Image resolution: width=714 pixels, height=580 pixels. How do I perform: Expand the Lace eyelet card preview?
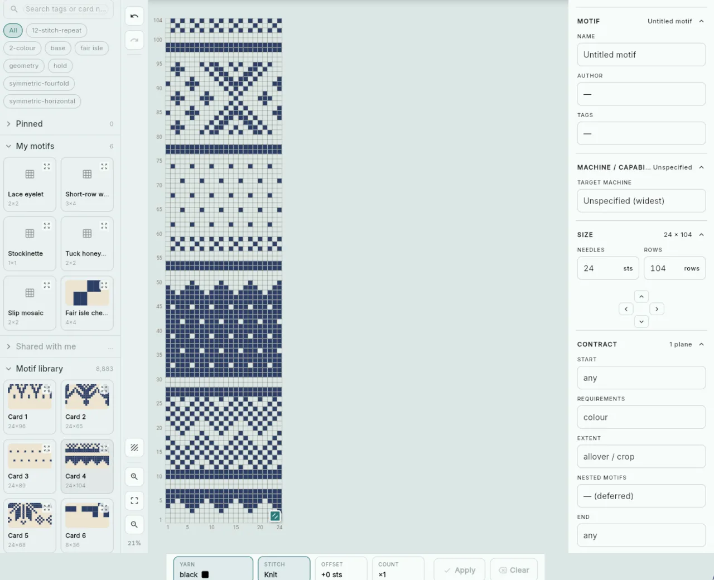point(47,166)
